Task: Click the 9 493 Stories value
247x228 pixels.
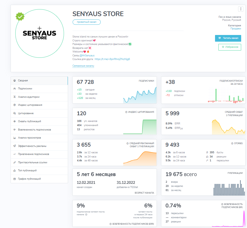Action: point(172,145)
